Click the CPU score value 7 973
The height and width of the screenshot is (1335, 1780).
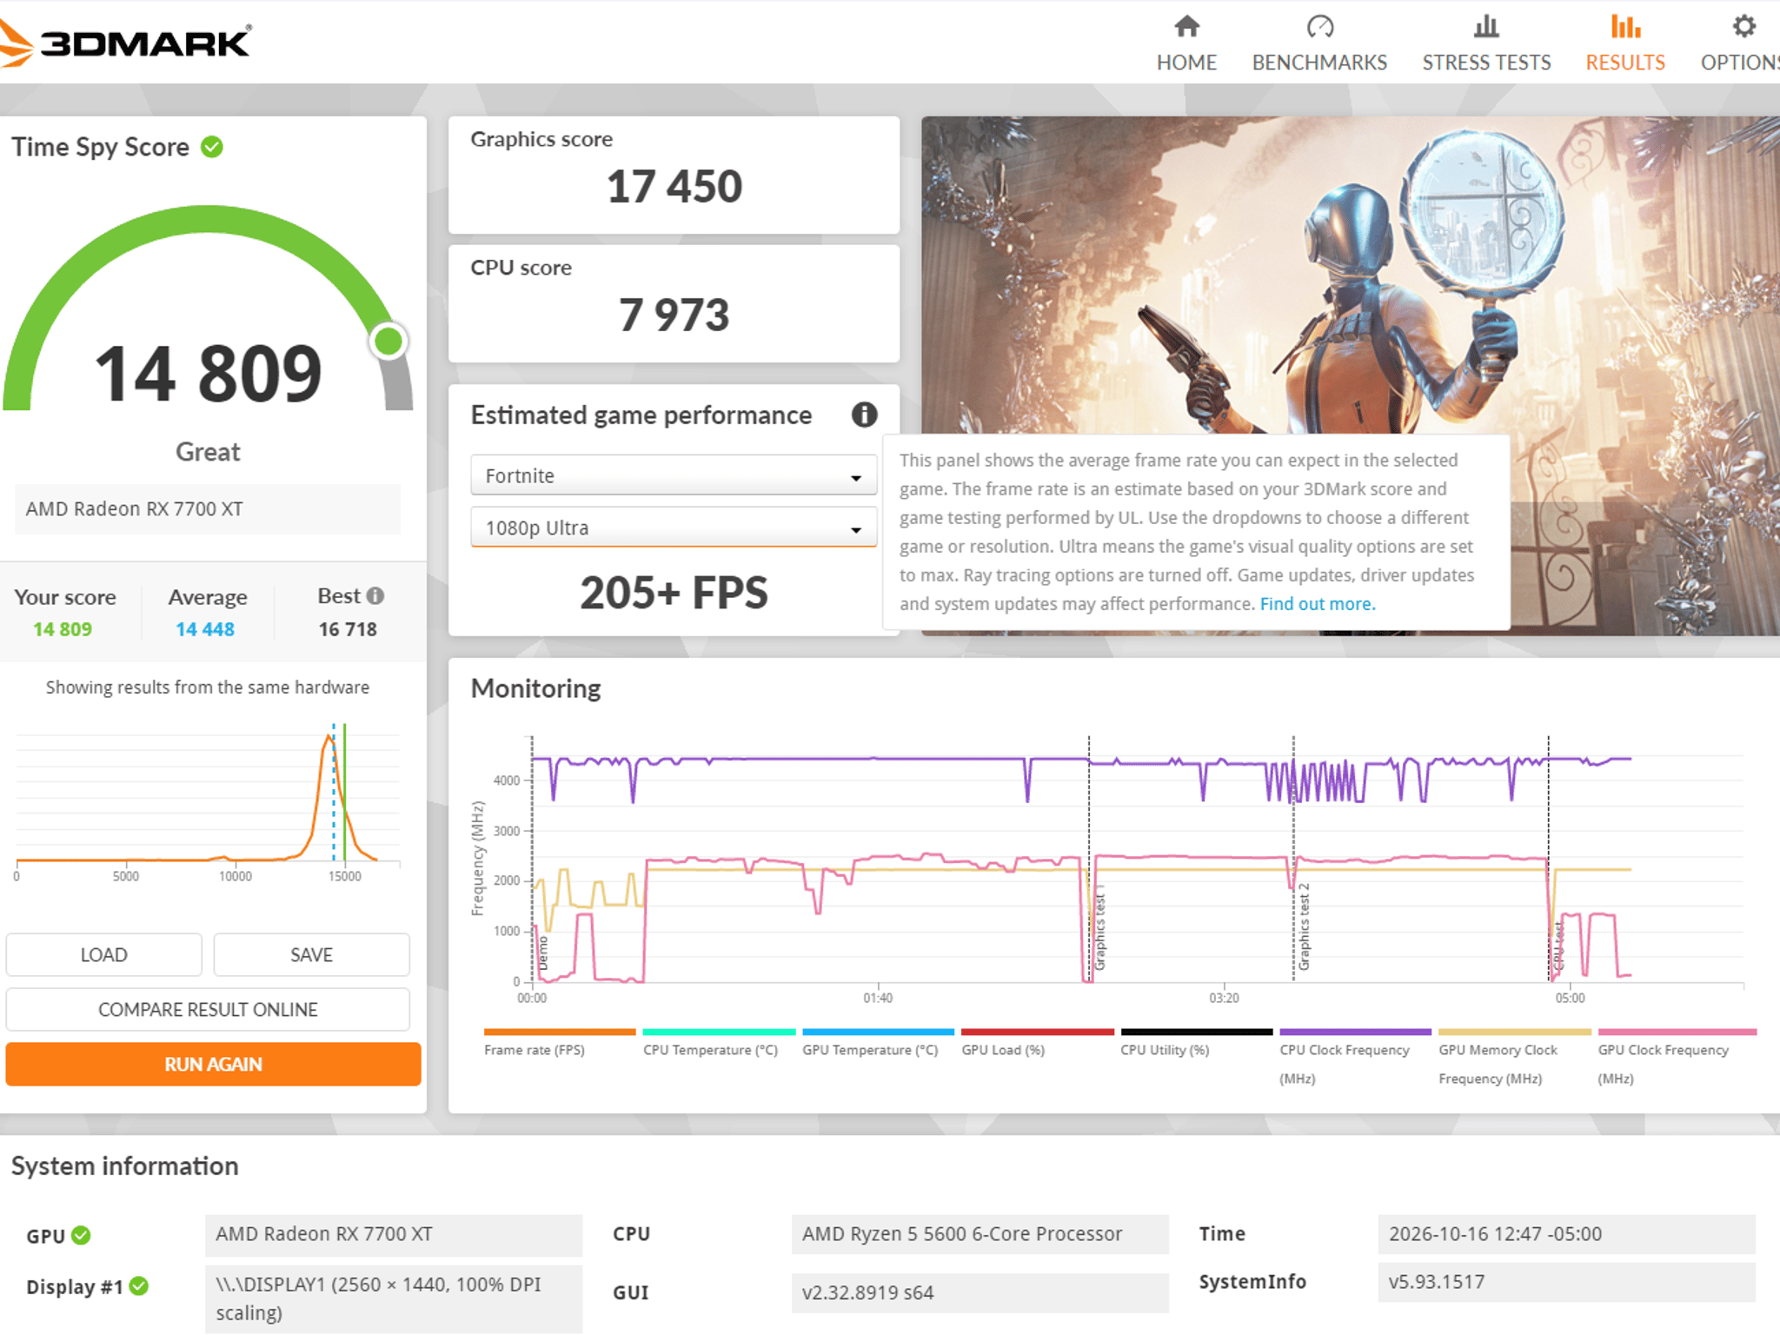pyautogui.click(x=674, y=315)
